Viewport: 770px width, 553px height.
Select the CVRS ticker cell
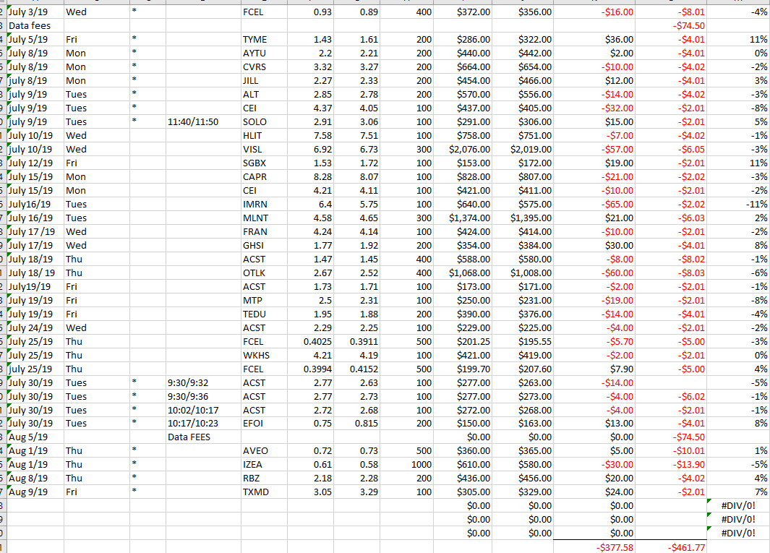(x=264, y=67)
